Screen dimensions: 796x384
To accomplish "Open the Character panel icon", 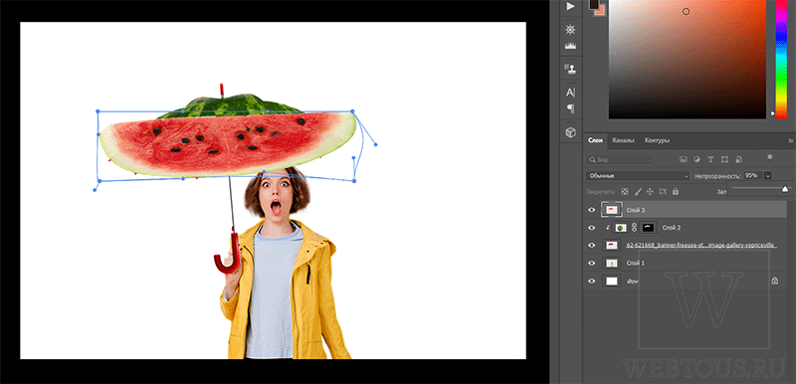I will (570, 93).
